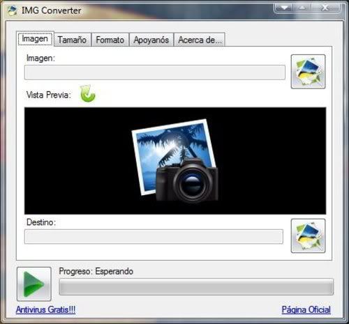
Task: Click the preview image thumbnail
Action: pyautogui.click(x=175, y=160)
